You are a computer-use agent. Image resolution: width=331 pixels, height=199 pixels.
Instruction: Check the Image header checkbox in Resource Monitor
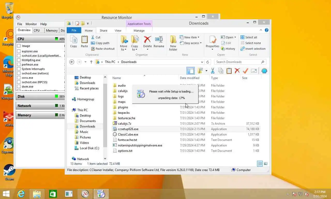(x=19, y=46)
